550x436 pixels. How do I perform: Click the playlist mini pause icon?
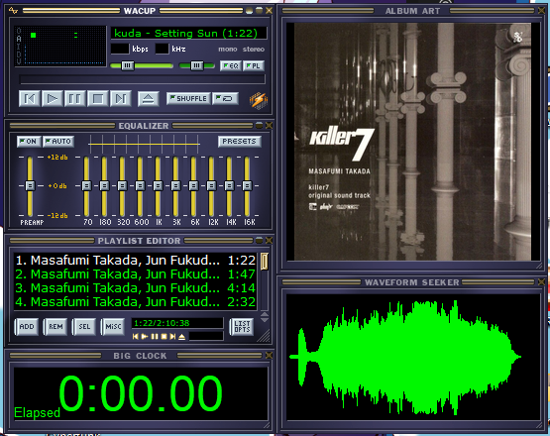click(154, 336)
